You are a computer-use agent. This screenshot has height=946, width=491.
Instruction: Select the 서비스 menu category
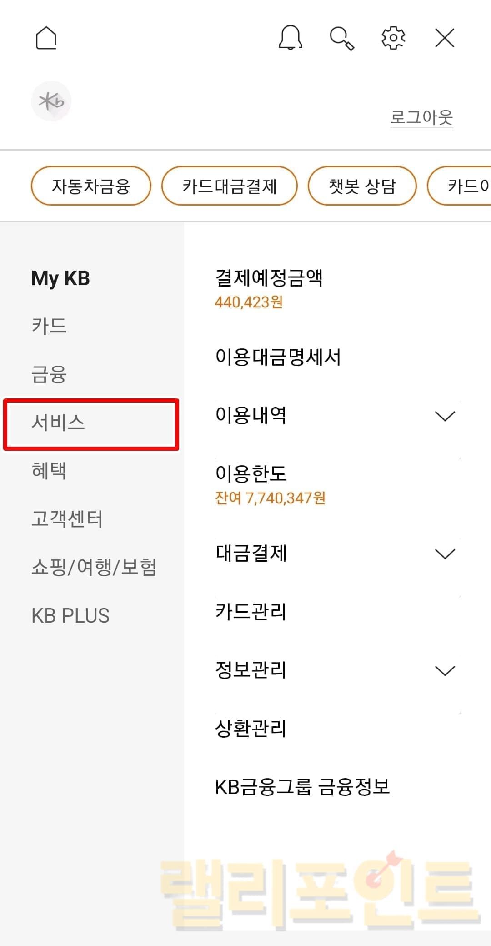[x=58, y=423]
